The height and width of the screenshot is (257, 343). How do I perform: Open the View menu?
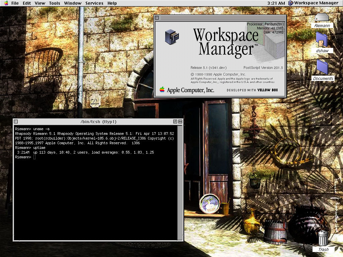click(40, 3)
